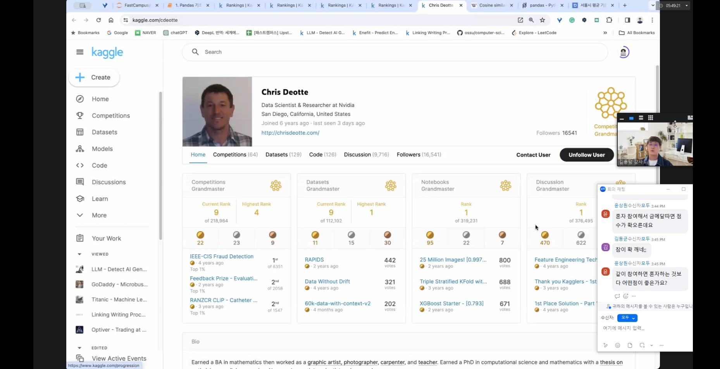Reload the current page
The image size is (720, 369).
point(98,20)
